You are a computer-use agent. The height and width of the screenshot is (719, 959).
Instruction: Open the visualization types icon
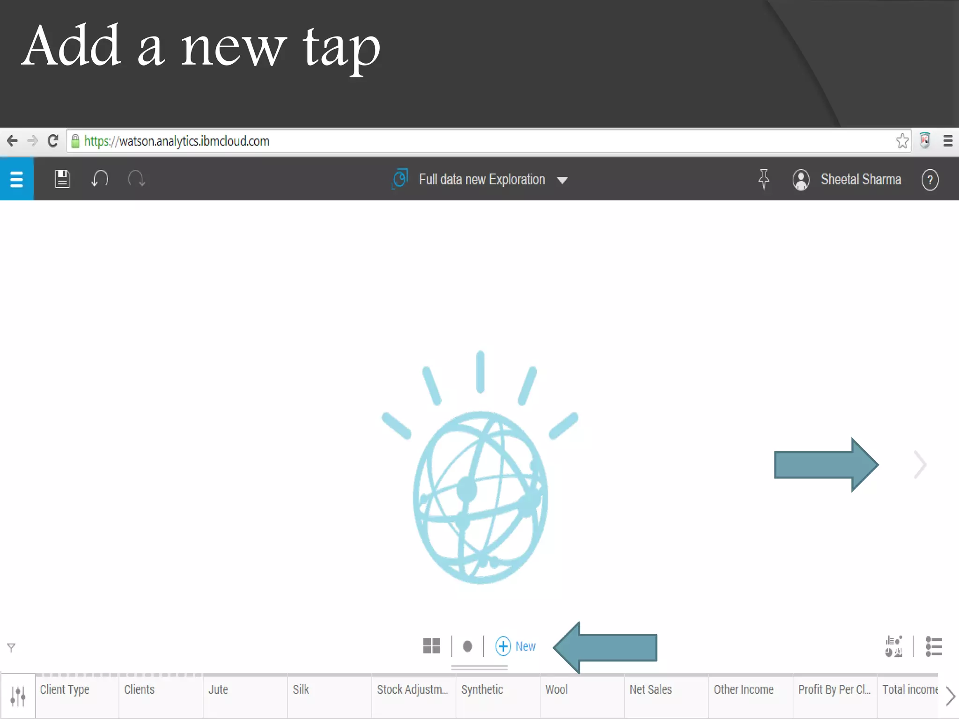click(x=893, y=646)
